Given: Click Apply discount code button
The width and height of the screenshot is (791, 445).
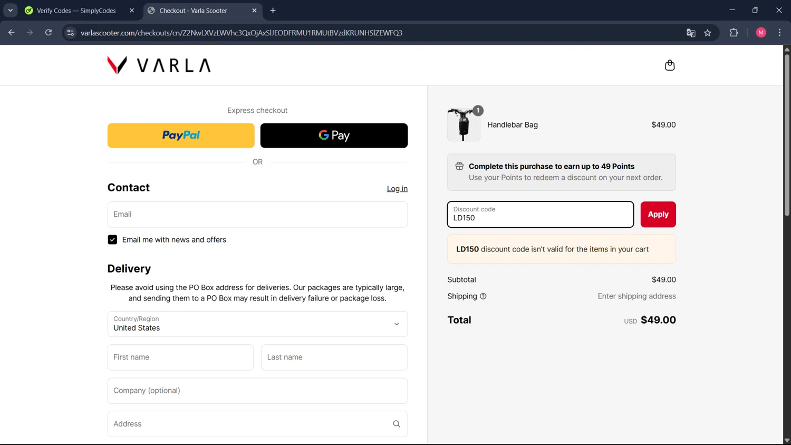Looking at the screenshot, I should point(658,215).
